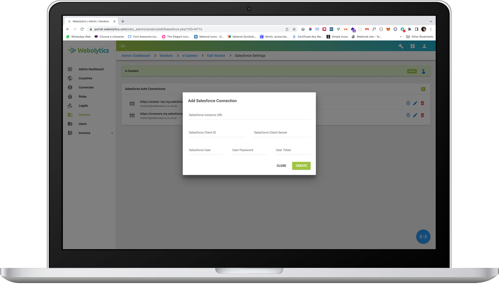Click the collapse arrow left of the green header
Image resolution: width=499 pixels, height=294 pixels.
click(x=124, y=46)
